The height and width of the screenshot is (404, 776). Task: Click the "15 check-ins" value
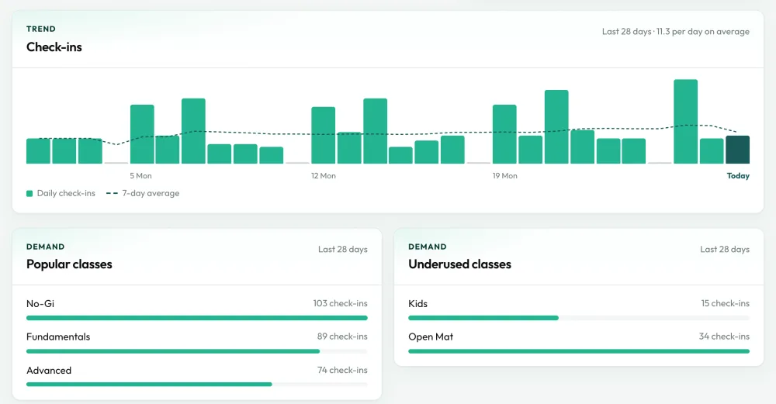click(x=726, y=303)
